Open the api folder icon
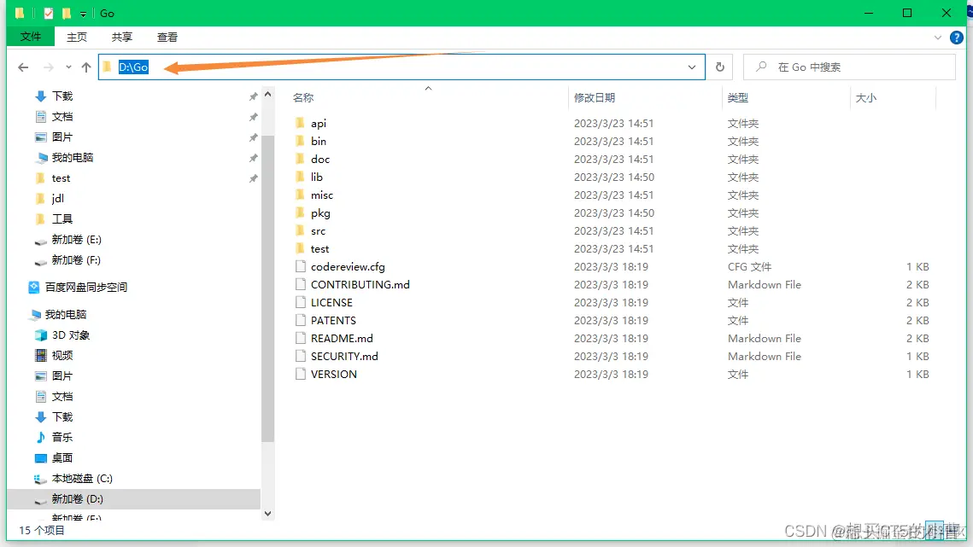This screenshot has width=973, height=547. click(x=301, y=123)
